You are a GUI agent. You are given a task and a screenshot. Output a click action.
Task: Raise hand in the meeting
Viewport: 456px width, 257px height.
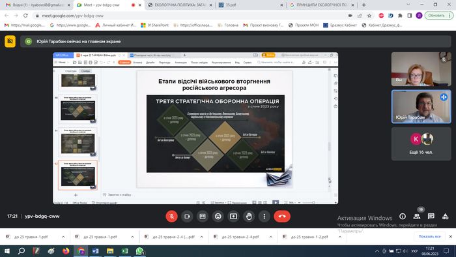[249, 217]
